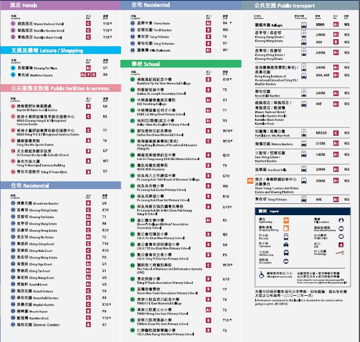Click the Taxi stand icon in the Legend
The image size is (360, 342).
(x=286, y=245)
